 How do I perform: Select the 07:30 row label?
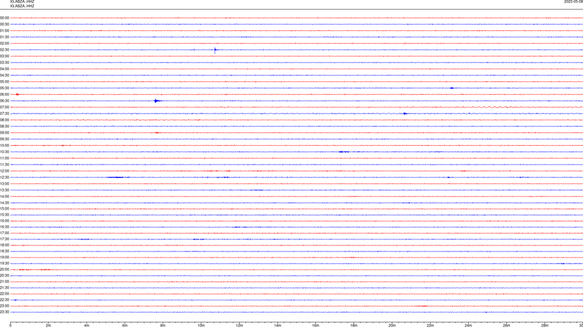[4, 114]
